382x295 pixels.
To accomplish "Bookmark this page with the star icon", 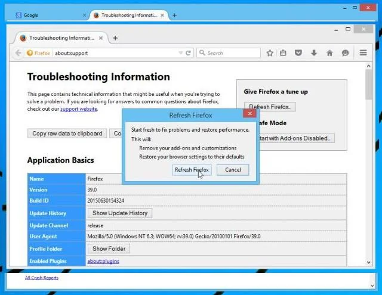I will click(270, 53).
